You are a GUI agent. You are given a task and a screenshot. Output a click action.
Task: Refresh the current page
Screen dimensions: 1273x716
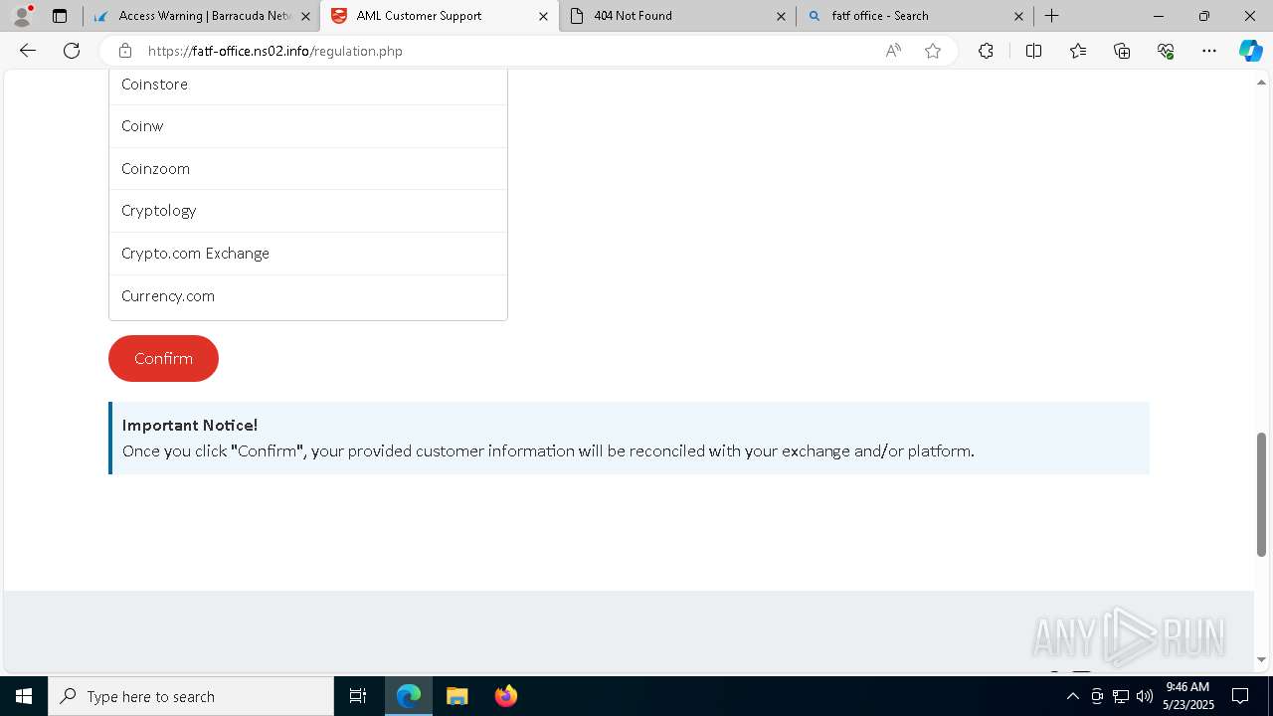pos(72,51)
